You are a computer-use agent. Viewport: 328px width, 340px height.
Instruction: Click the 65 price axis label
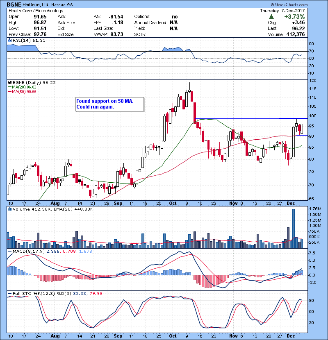[x=311, y=199]
